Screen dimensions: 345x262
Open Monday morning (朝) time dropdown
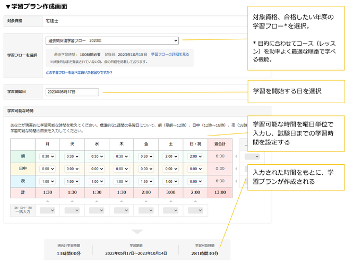(47, 156)
